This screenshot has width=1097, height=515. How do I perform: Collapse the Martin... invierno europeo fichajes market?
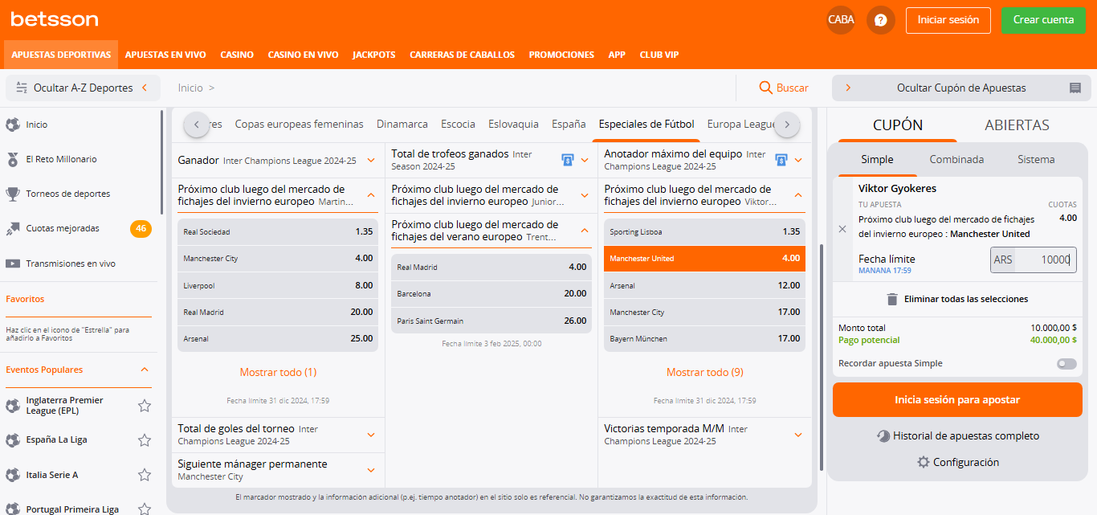pyautogui.click(x=371, y=195)
